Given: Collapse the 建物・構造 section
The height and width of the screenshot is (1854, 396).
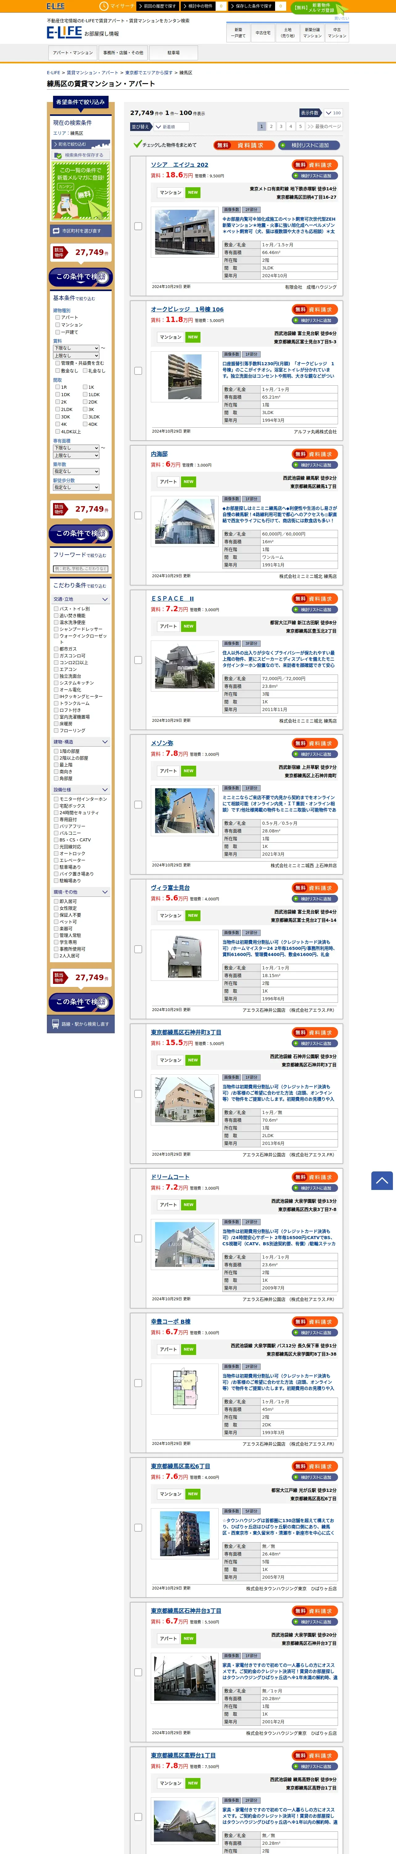Looking at the screenshot, I should click(x=80, y=742).
